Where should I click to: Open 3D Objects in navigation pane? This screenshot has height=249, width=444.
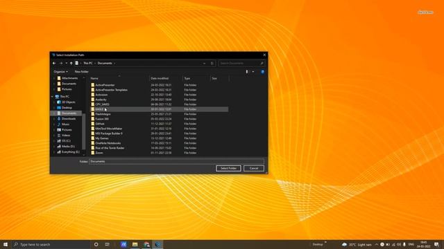point(69,102)
